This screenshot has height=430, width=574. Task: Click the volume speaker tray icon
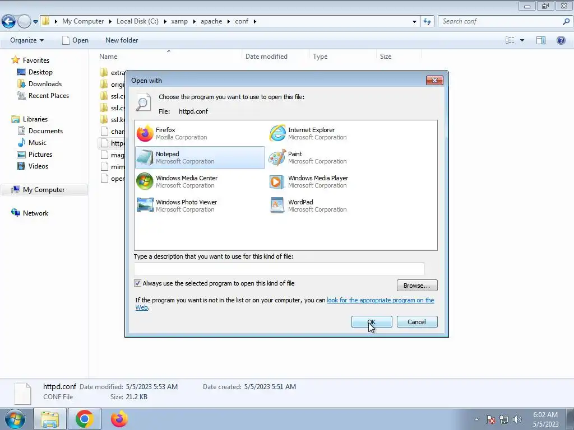point(517,419)
